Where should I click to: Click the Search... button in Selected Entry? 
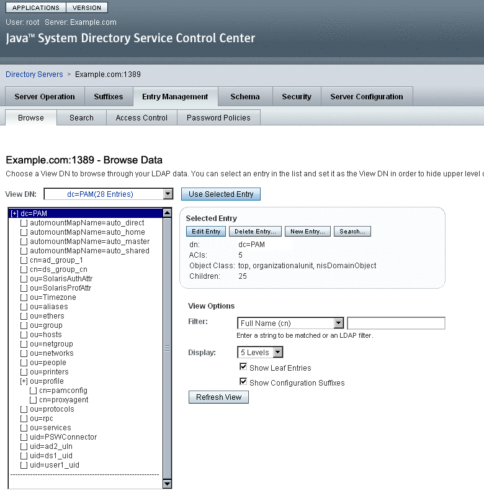point(352,232)
